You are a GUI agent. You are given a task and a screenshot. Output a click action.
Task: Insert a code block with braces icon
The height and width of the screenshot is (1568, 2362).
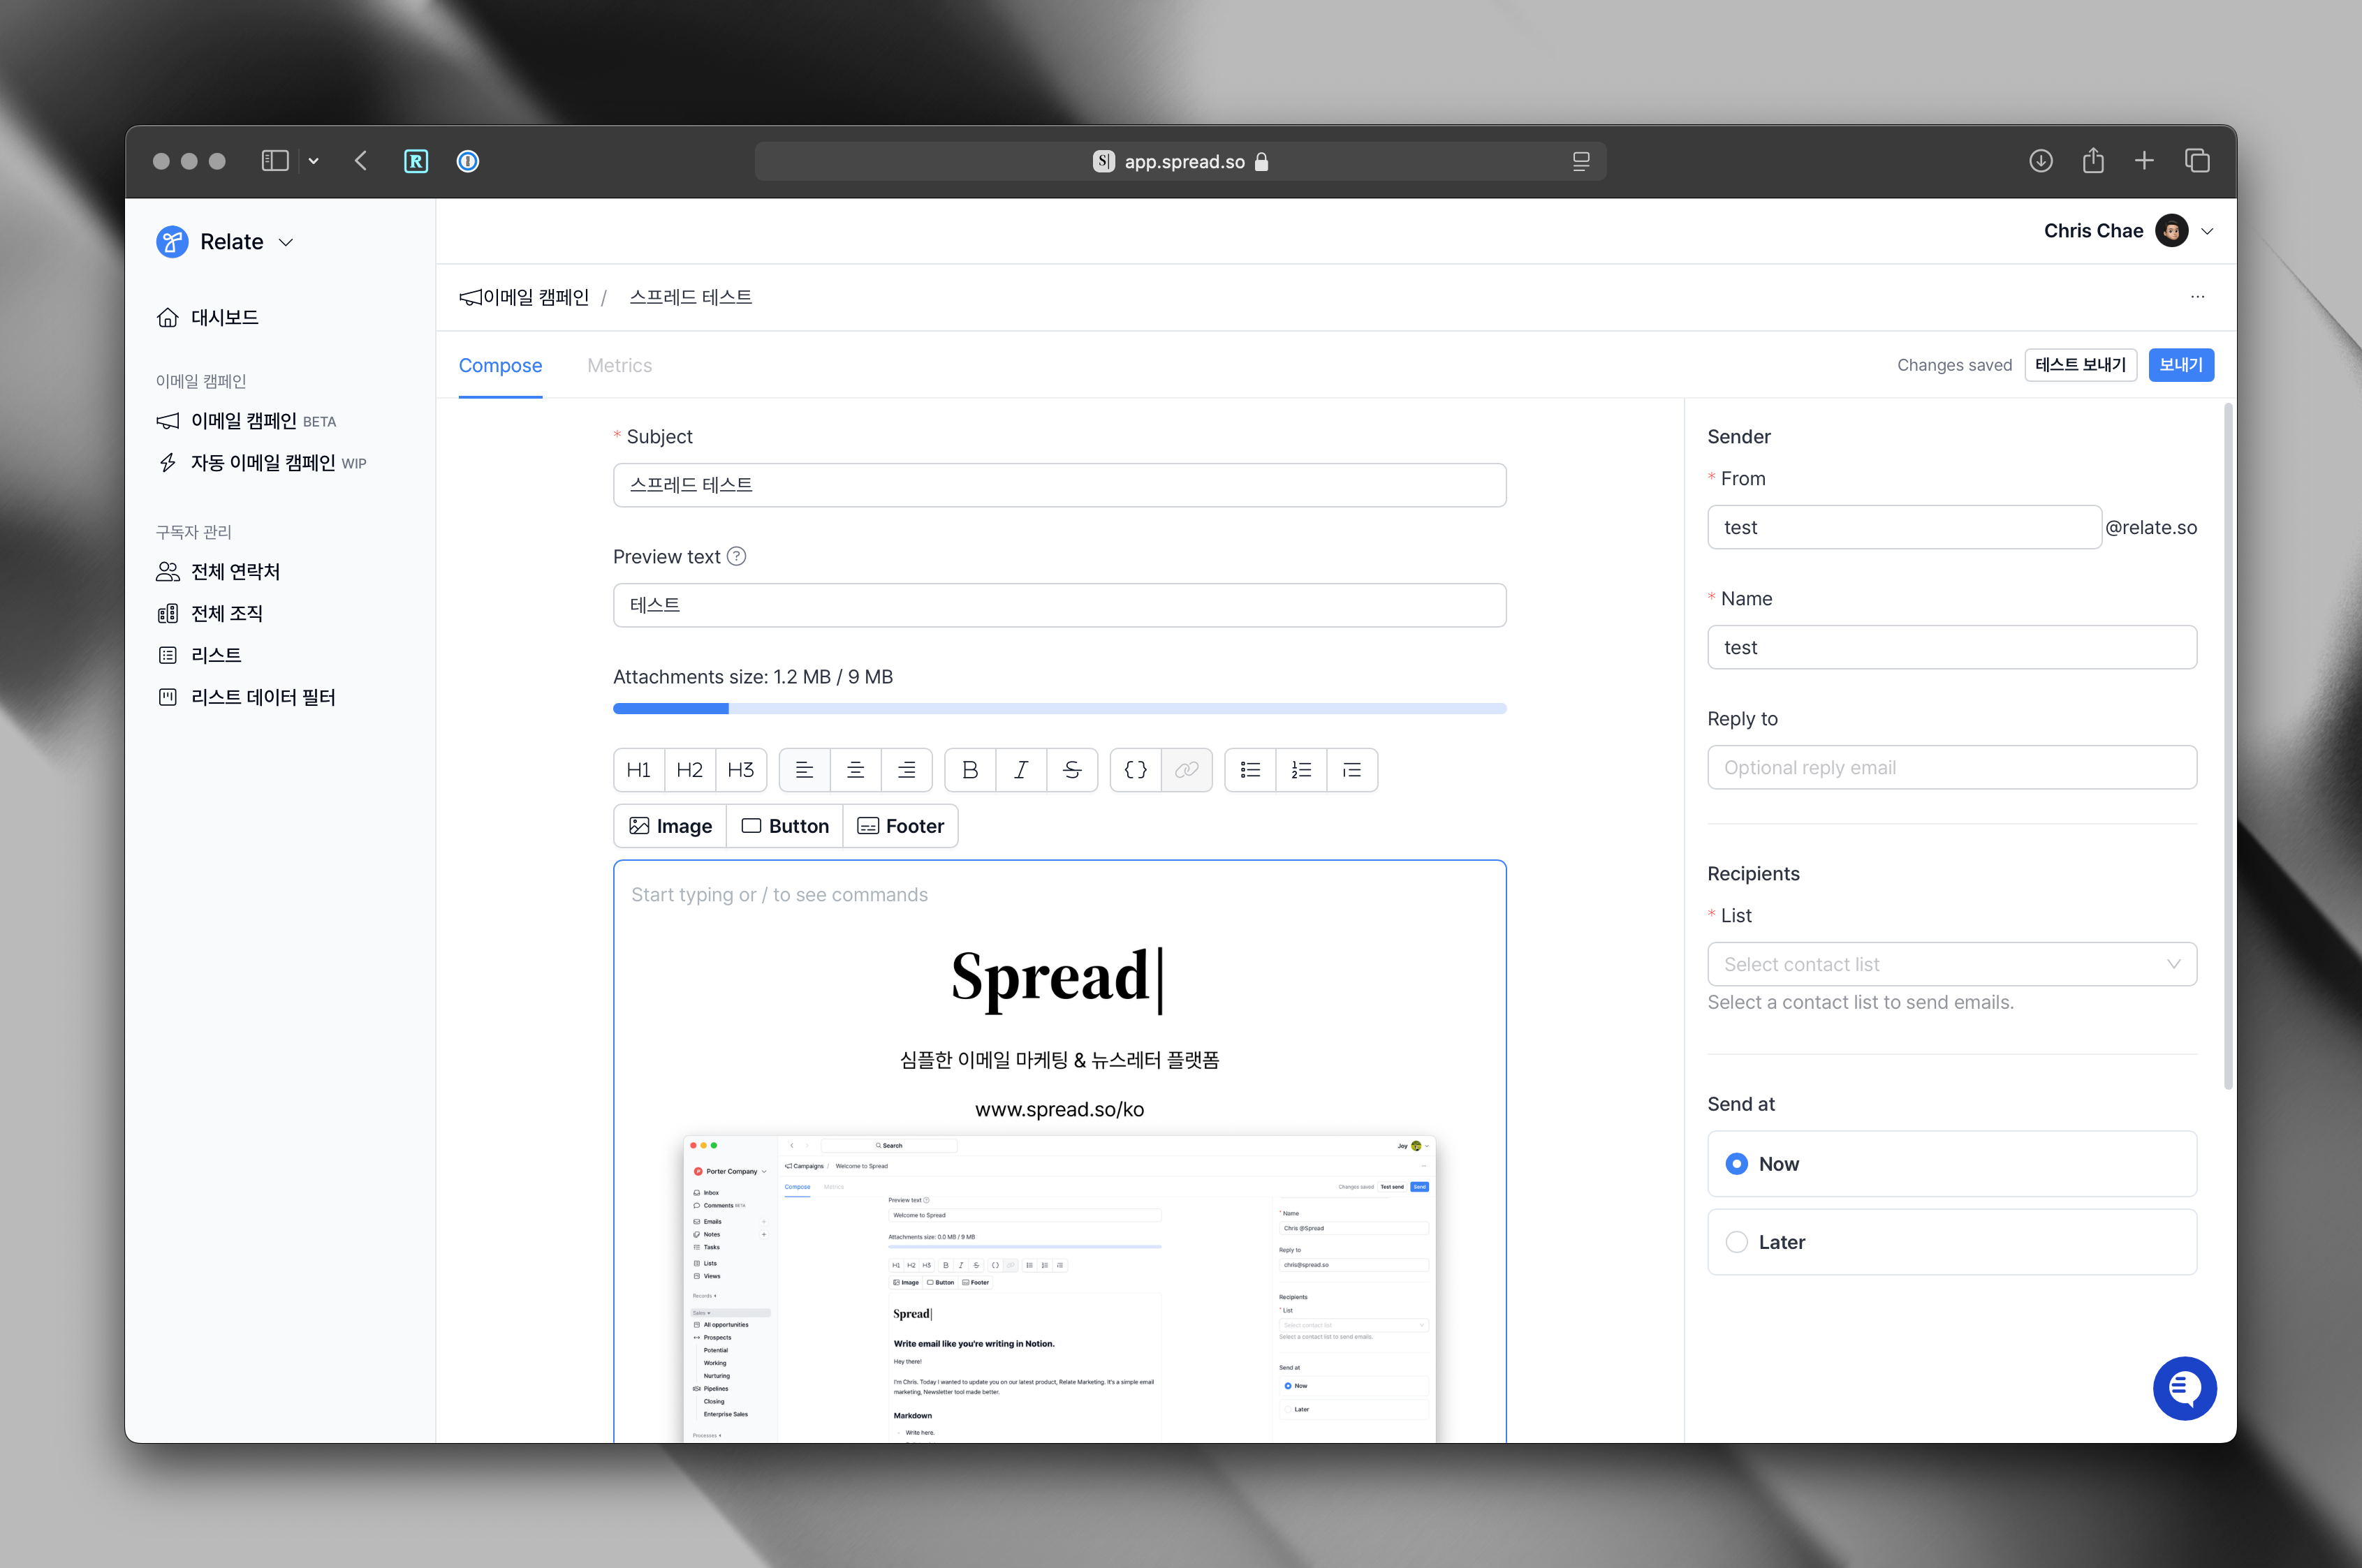coord(1136,770)
